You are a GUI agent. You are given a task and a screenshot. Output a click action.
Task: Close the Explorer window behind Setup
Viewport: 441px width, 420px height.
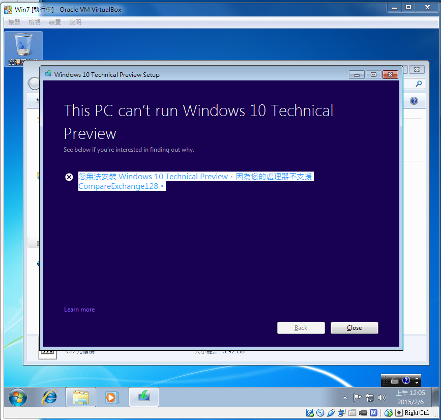coord(417,70)
